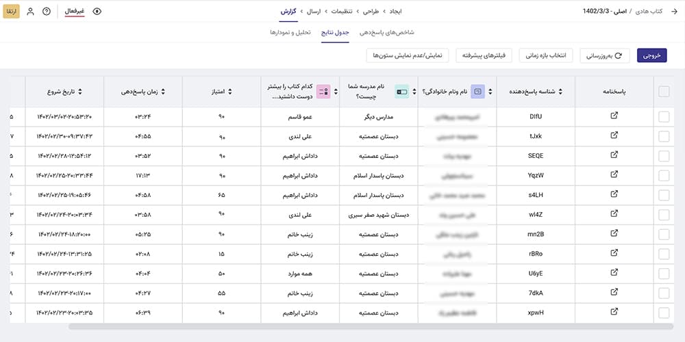Switch to شاخص‌های پاسخ‌دهی tab
The image size is (685, 342).
[387, 32]
